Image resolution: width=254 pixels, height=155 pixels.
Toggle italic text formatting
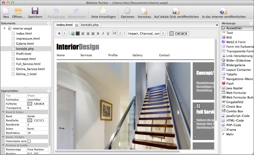point(103,34)
